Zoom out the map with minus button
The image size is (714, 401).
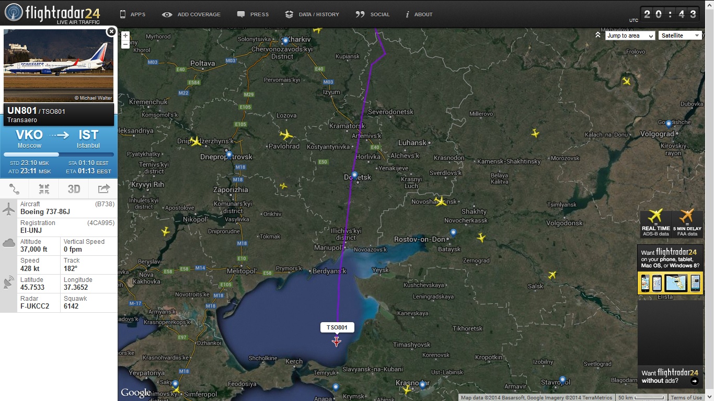coord(125,45)
